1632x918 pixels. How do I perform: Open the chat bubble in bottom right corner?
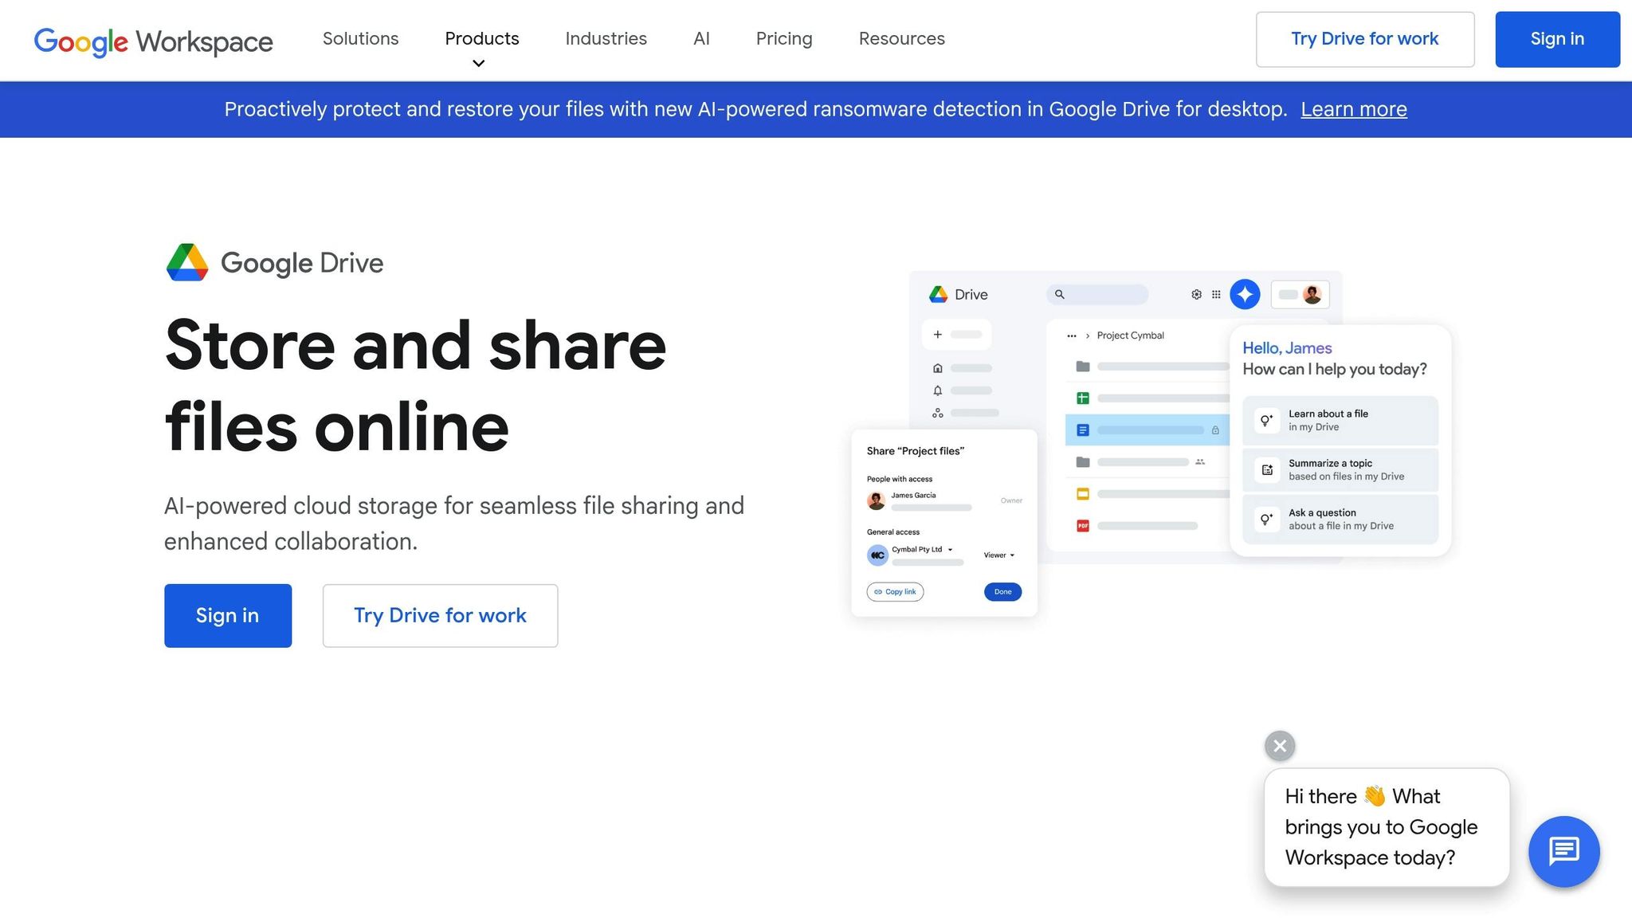tap(1564, 851)
